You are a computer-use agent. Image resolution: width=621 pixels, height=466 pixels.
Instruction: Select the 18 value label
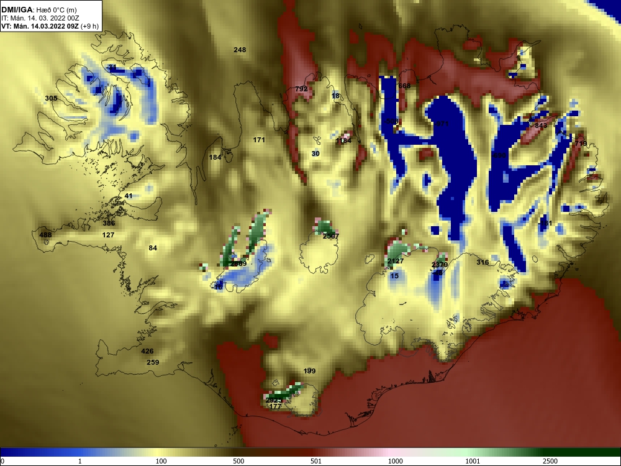click(335, 96)
